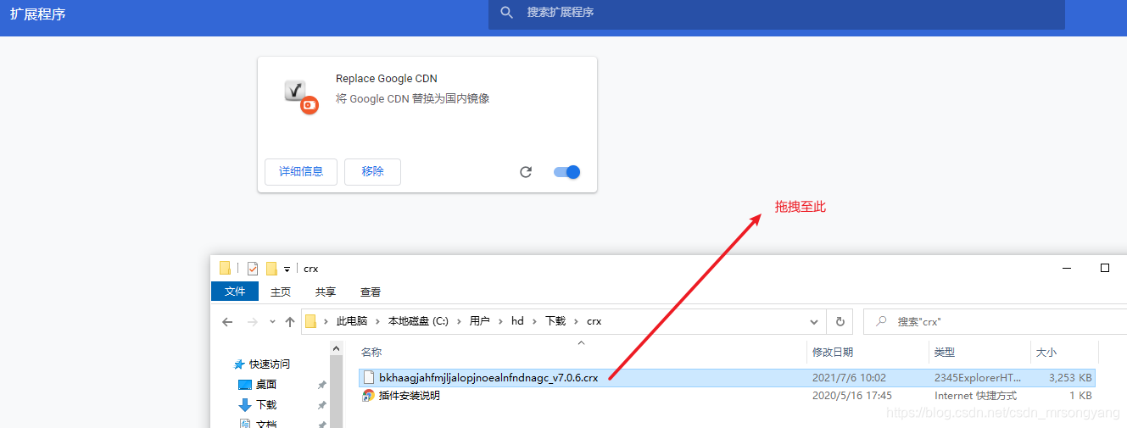Screen dimensions: 1127x428
Task: Switch to the 查看 ribbon tab
Action: tap(371, 292)
